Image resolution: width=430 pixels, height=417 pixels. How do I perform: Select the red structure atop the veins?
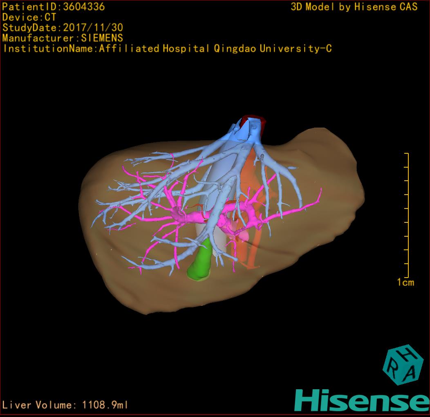(257, 121)
